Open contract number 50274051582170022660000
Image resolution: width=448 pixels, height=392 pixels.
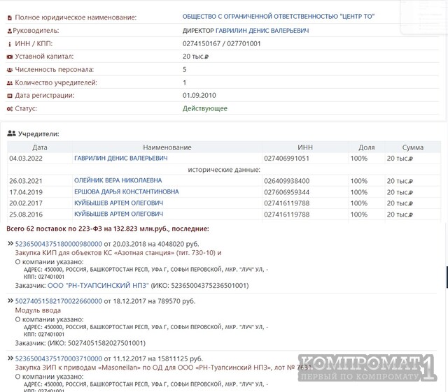(59, 301)
